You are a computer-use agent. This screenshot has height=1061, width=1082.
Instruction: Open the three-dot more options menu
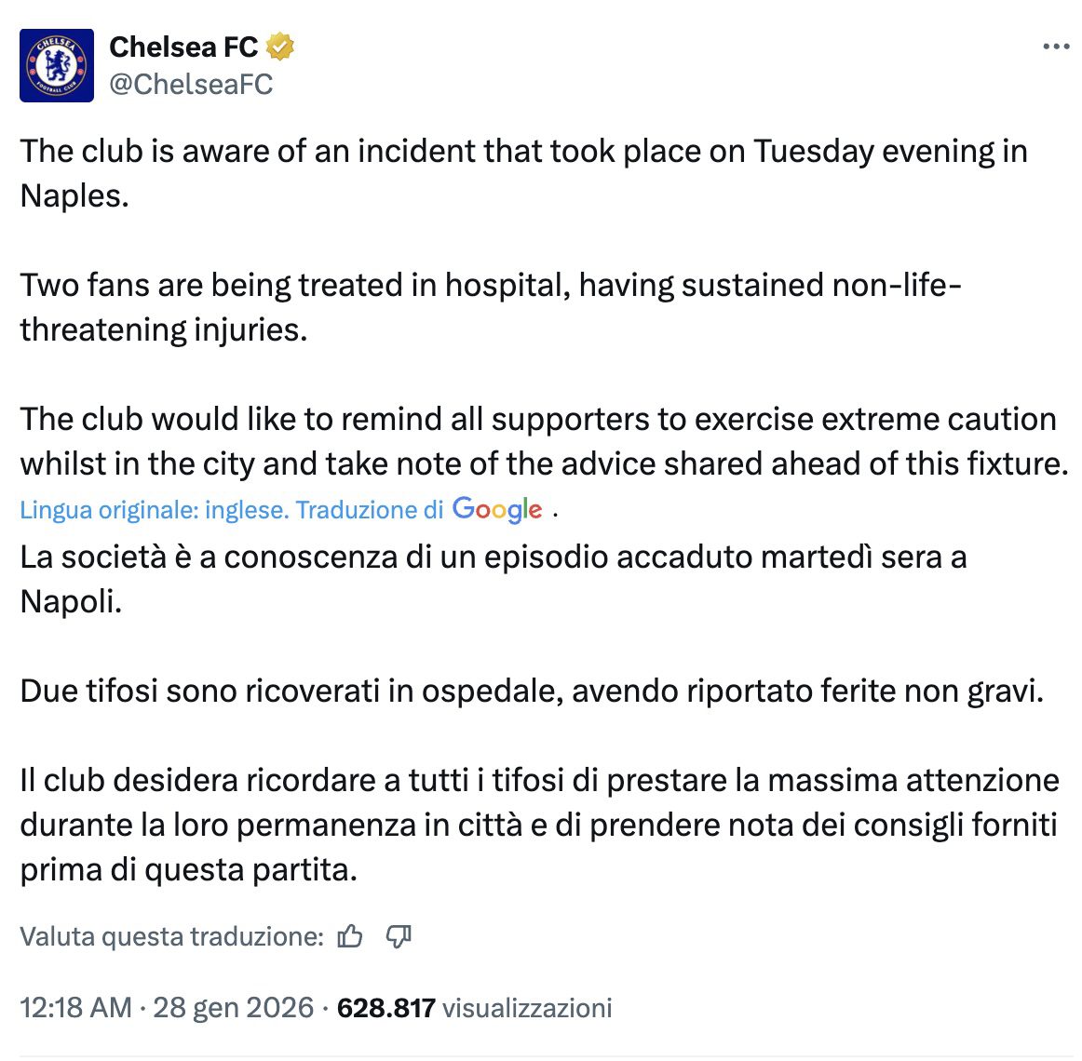coord(1056,47)
